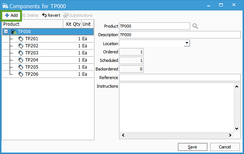Viewport: 244px width, 154px height.
Task: Select the TP203 component row
Action: 48,53
